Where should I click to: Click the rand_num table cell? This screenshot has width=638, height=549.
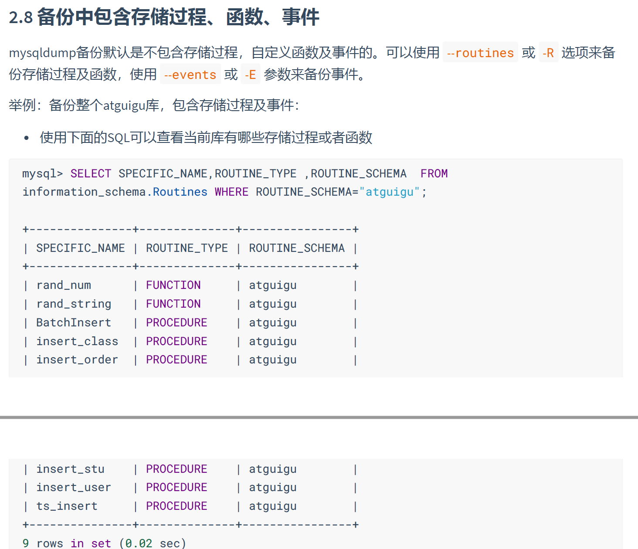point(64,285)
